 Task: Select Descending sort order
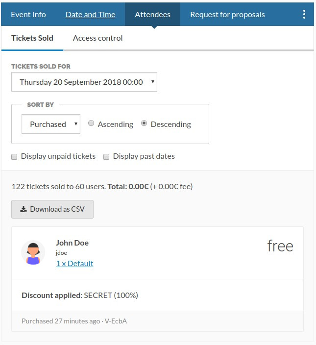coord(144,123)
